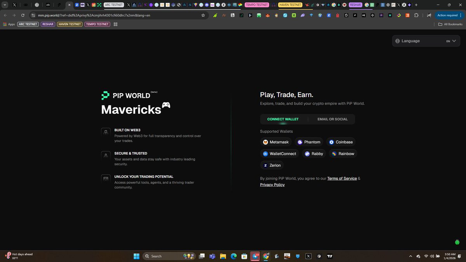Bookmark this page with the star icon
The height and width of the screenshot is (262, 466).
(x=203, y=15)
